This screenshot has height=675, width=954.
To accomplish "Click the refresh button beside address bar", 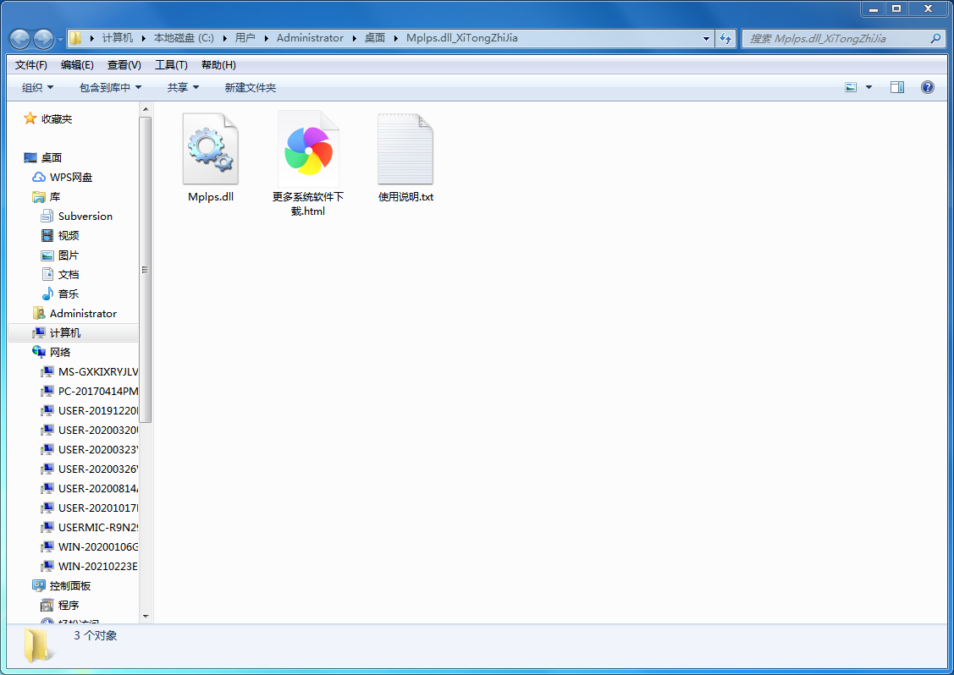I will 725,38.
